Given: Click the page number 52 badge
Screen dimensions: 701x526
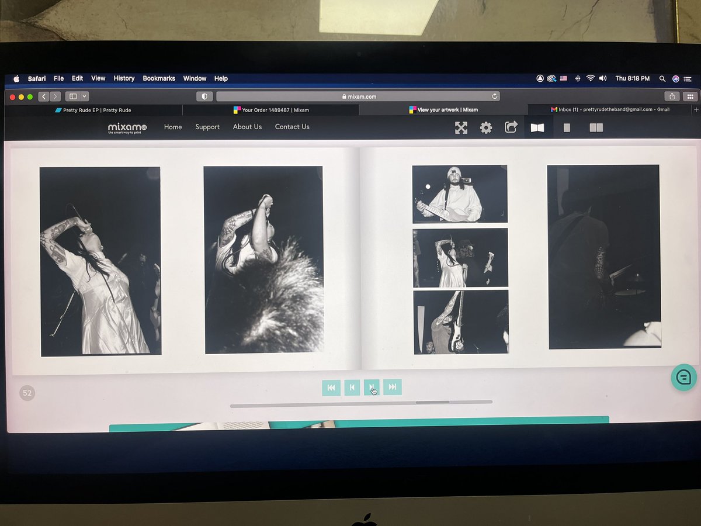Looking at the screenshot, I should coord(27,393).
